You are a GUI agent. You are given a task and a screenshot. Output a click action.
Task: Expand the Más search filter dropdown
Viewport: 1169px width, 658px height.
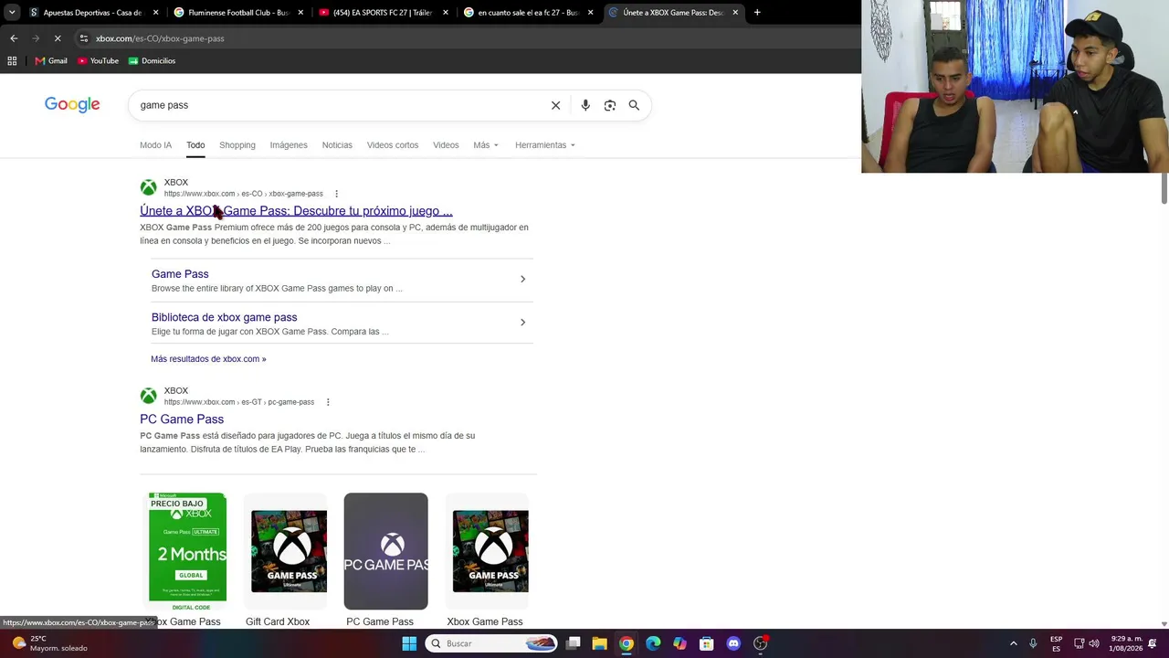(486, 145)
